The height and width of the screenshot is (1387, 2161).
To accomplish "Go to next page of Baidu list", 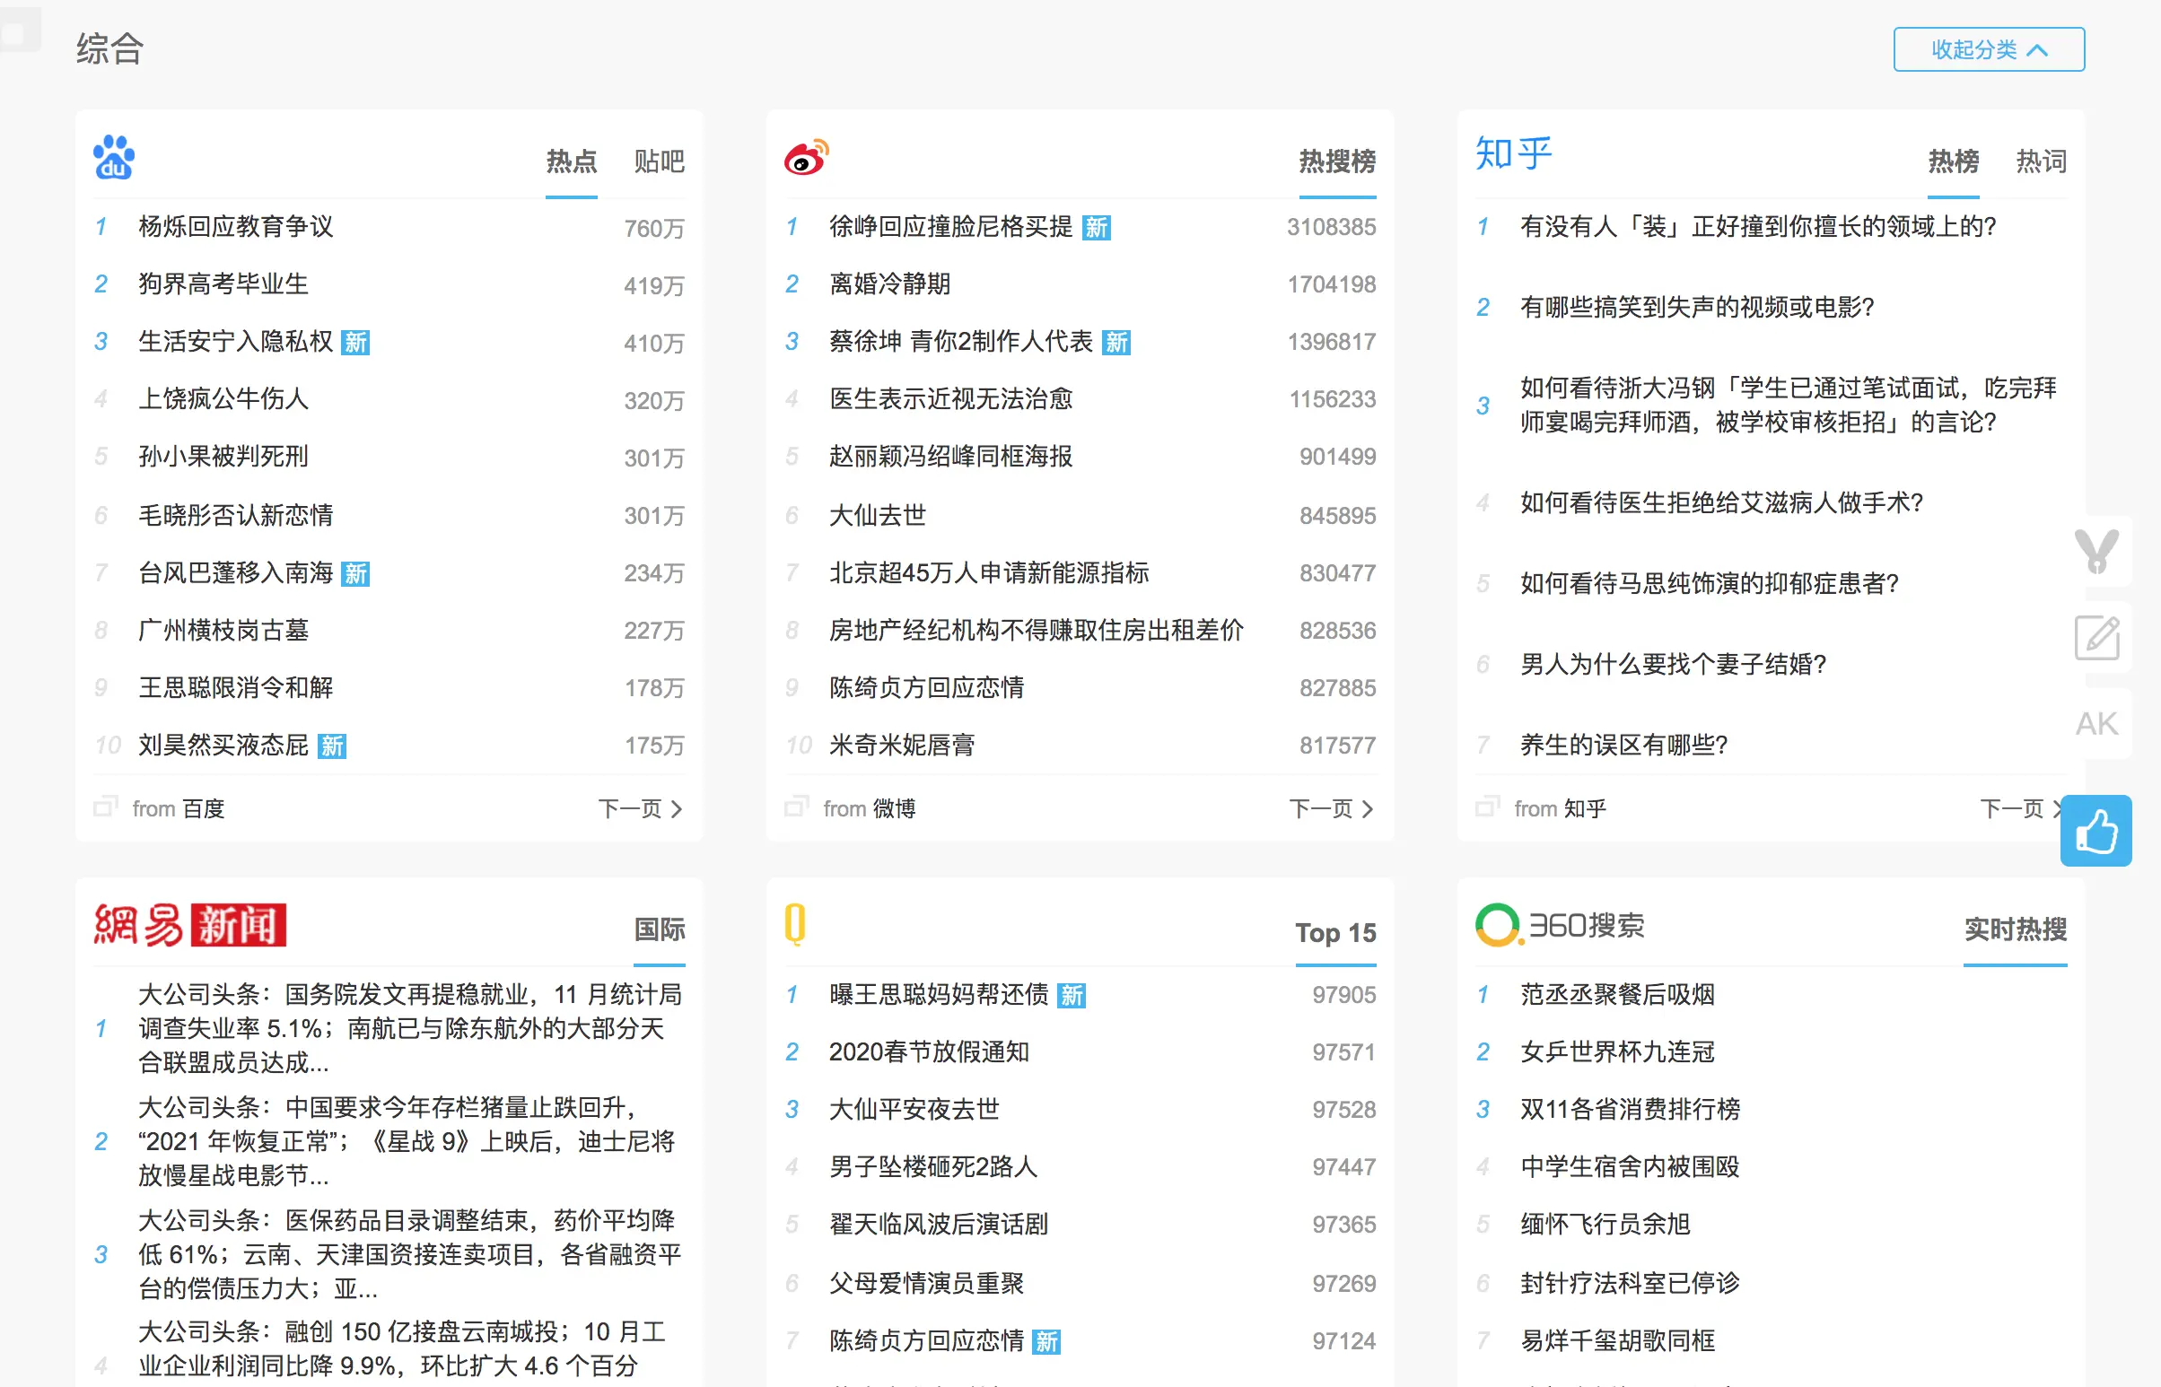I will point(640,808).
